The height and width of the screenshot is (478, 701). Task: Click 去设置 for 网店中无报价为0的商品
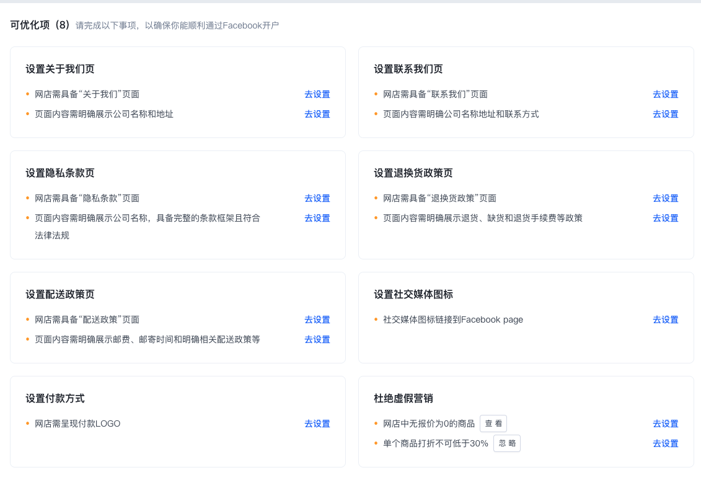[x=665, y=424]
